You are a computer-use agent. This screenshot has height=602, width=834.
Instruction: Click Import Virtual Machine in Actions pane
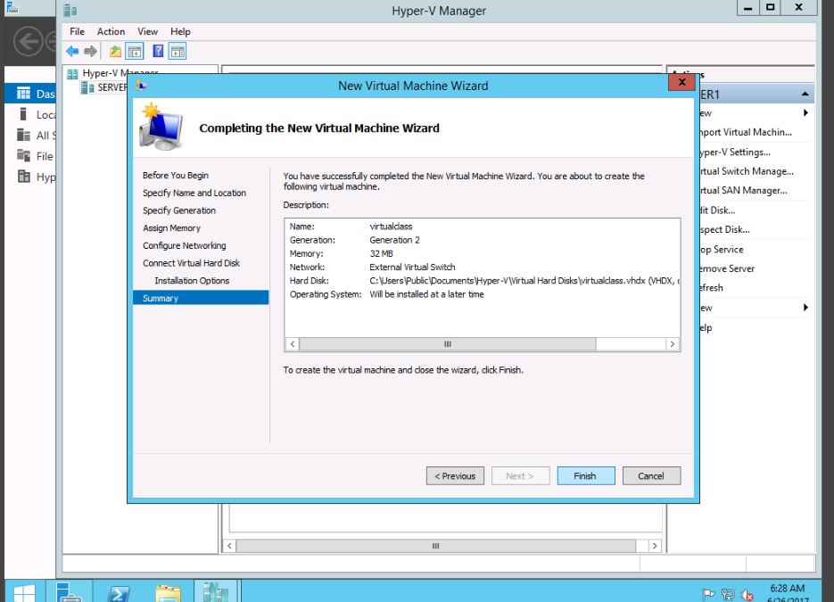(x=746, y=132)
